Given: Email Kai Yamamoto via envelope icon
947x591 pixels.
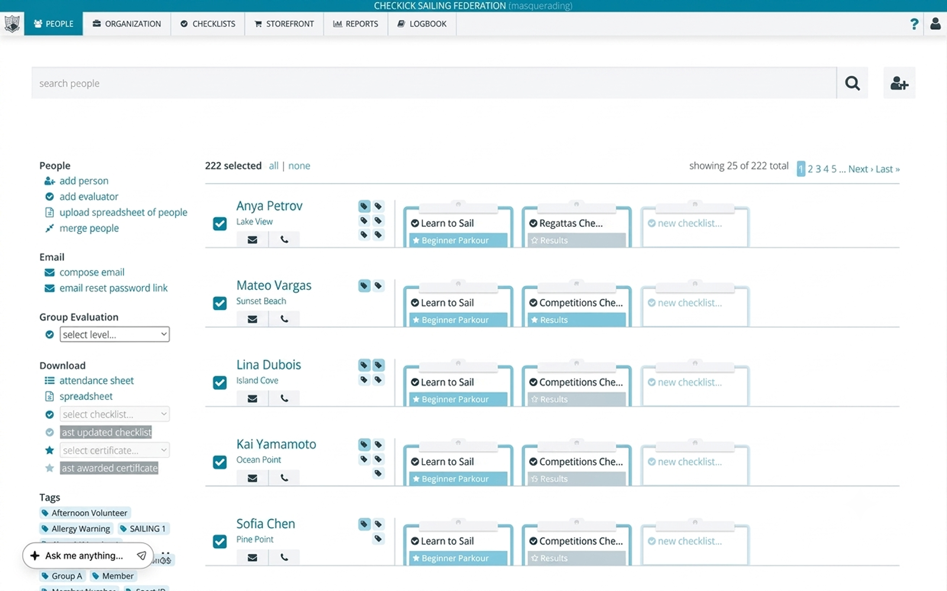Looking at the screenshot, I should (252, 478).
